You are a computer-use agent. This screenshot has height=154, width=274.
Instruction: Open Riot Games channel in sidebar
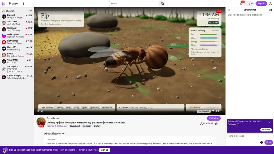pos(17,42)
